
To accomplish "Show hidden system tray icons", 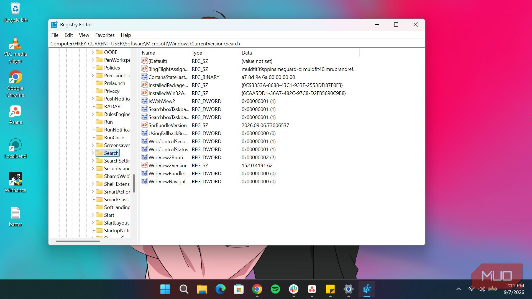I will pos(459,289).
